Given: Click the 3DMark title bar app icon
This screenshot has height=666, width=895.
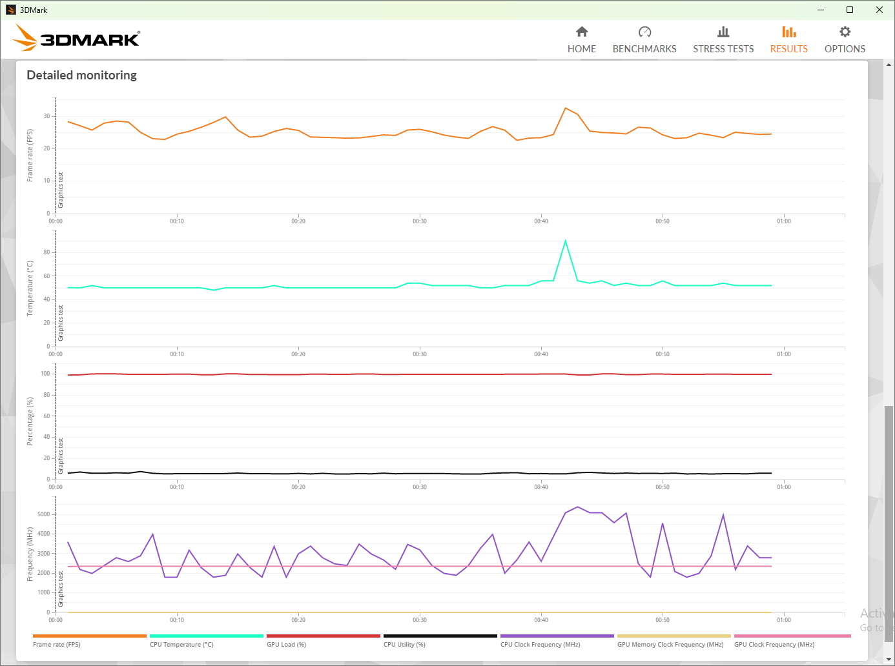Looking at the screenshot, I should pos(10,10).
